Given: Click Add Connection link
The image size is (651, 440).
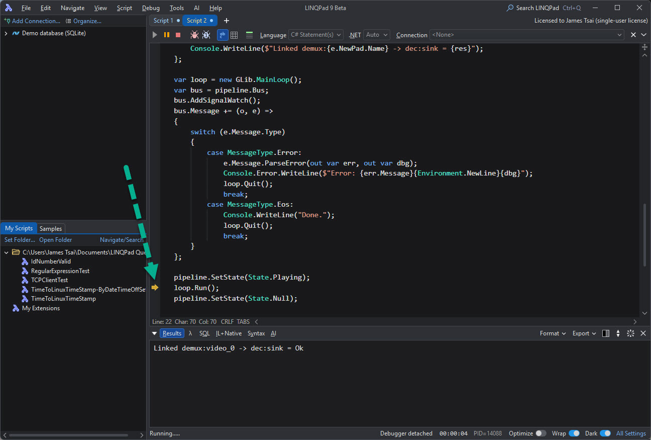Looking at the screenshot, I should [x=32, y=21].
